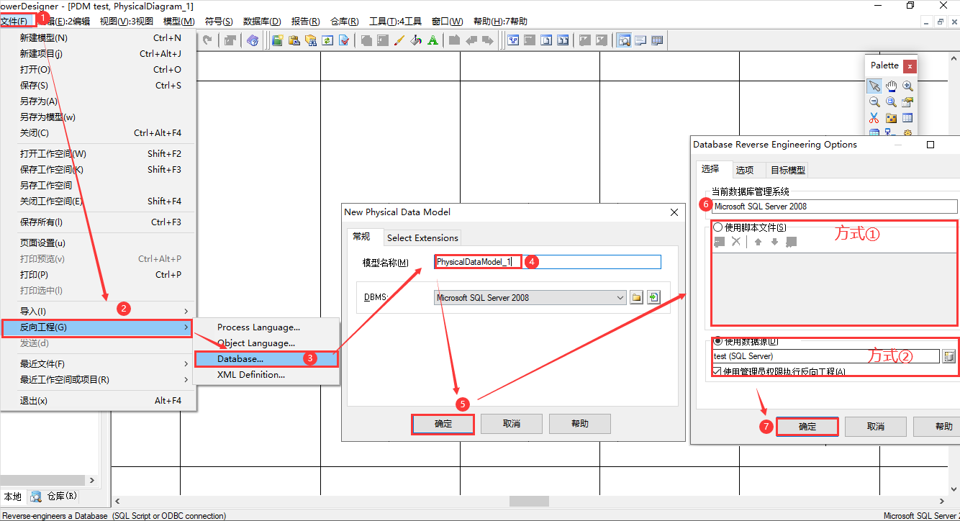This screenshot has width=960, height=521.
Task: Select the Properties tool in Palette
Action: pyautogui.click(x=907, y=102)
